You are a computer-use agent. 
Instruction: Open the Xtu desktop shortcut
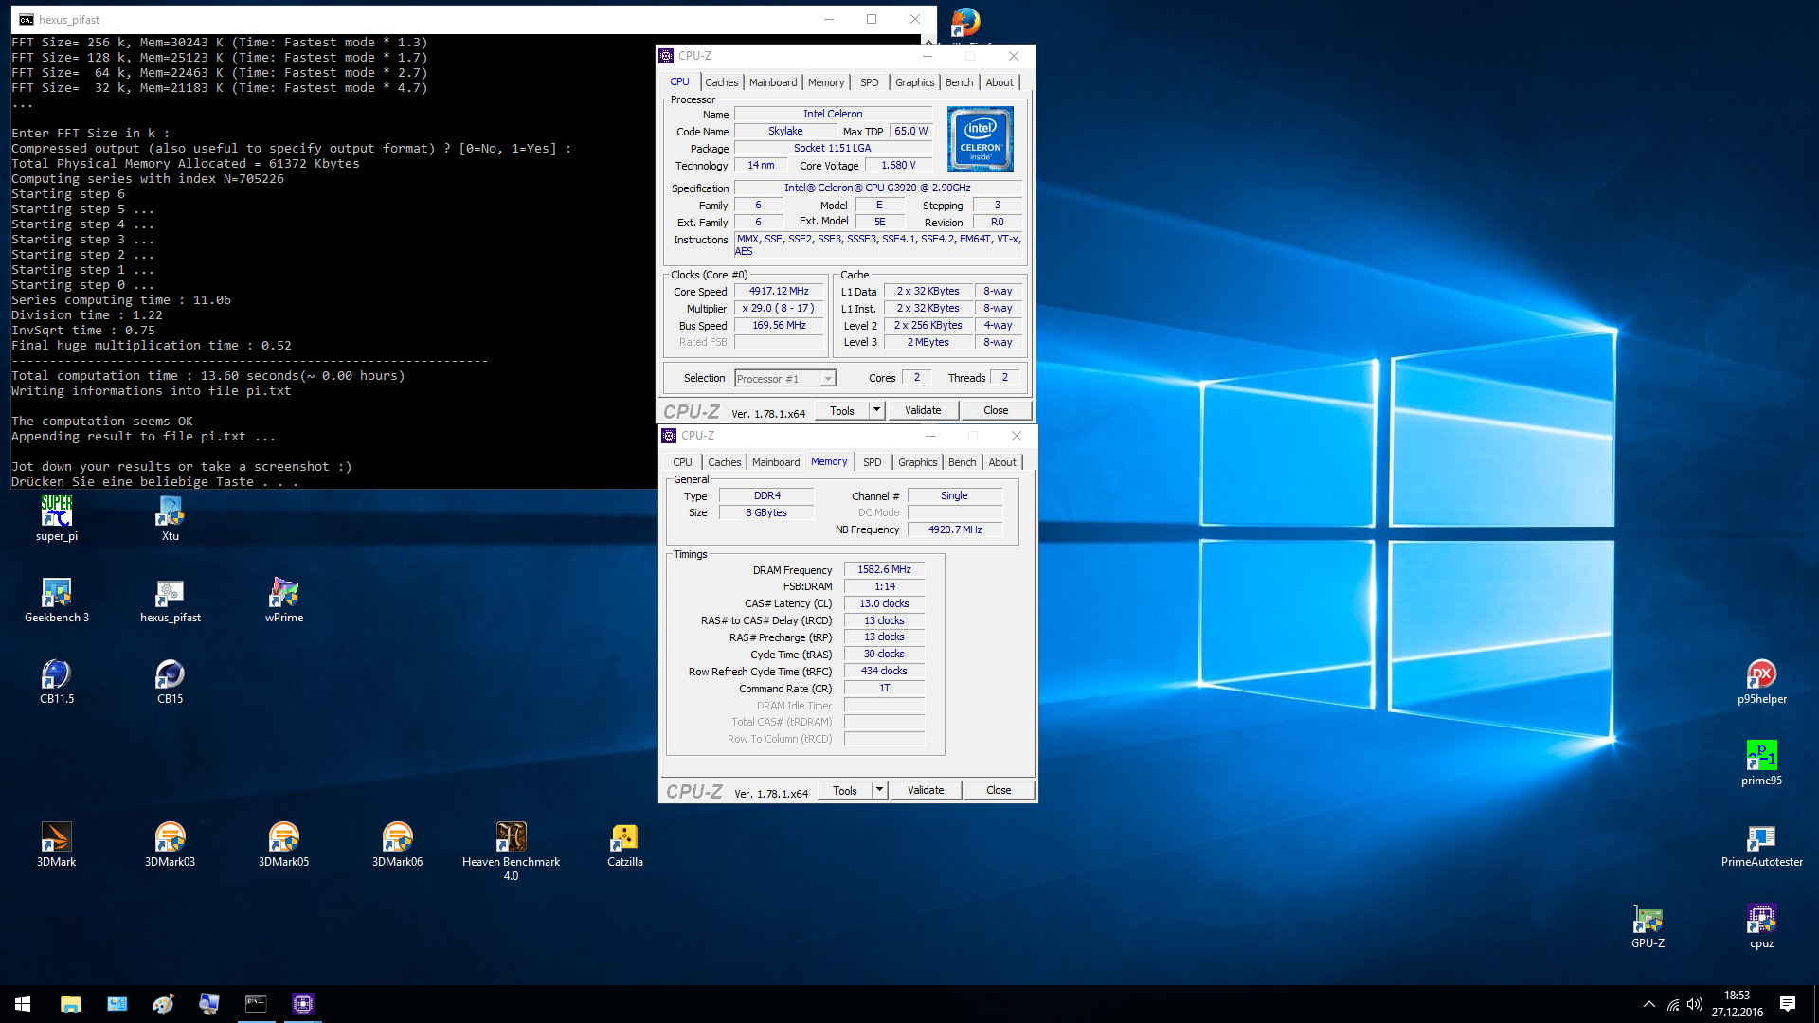click(171, 519)
